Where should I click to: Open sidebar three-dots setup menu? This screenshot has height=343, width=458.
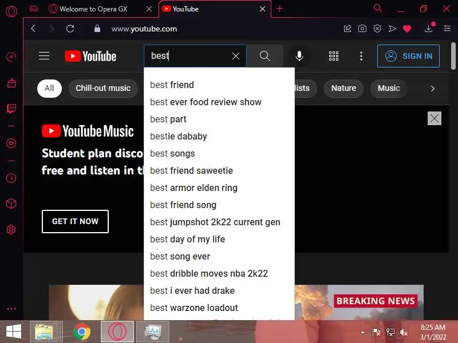pos(11,309)
